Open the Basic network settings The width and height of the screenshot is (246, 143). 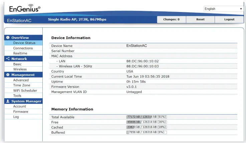23,64
